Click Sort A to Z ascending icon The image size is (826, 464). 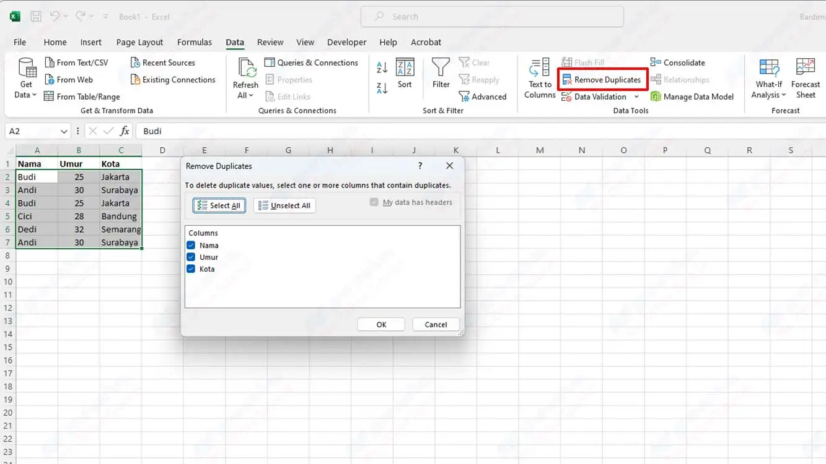pyautogui.click(x=382, y=67)
